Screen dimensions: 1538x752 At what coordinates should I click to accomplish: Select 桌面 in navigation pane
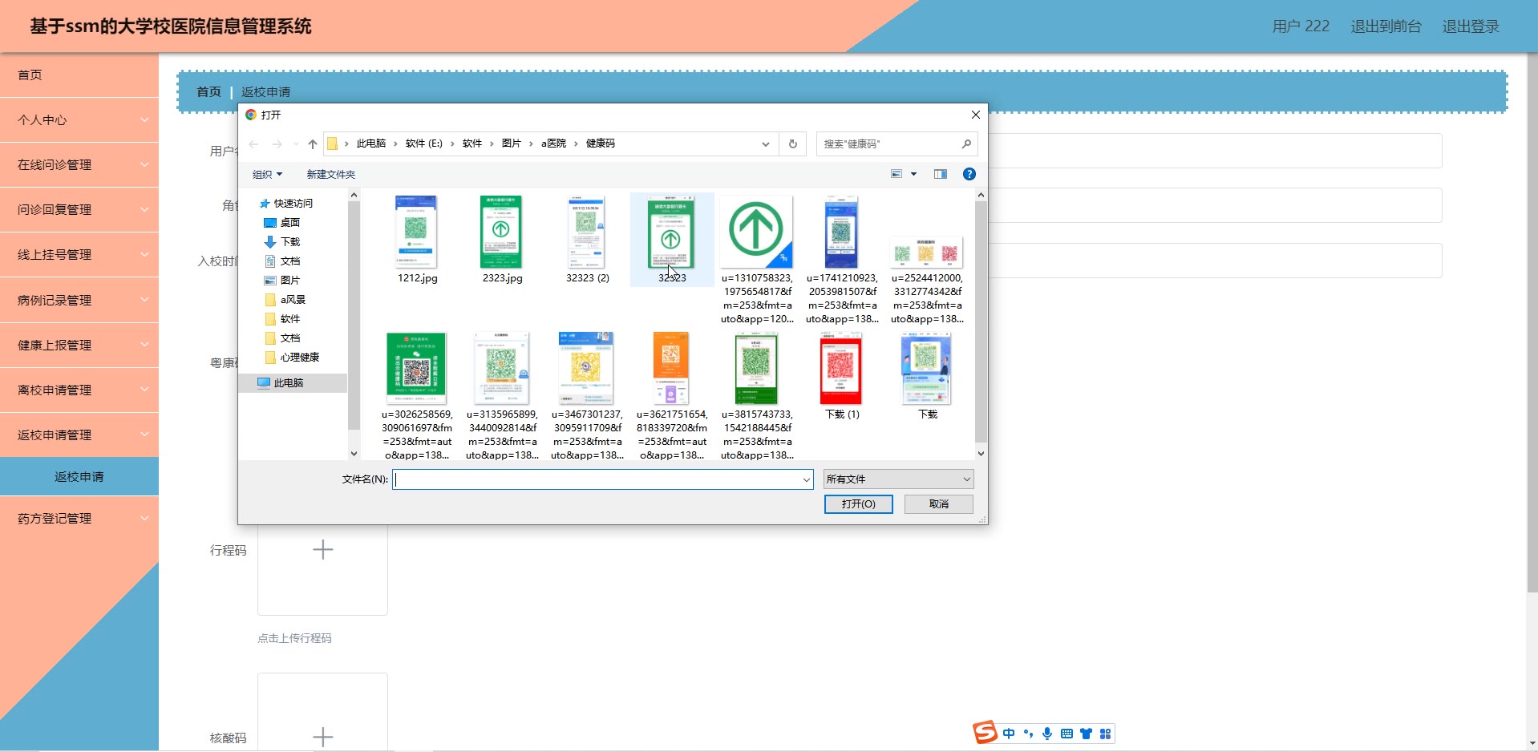[x=289, y=223]
